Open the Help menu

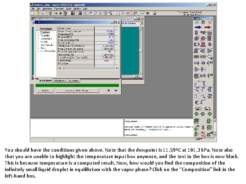click(x=85, y=9)
